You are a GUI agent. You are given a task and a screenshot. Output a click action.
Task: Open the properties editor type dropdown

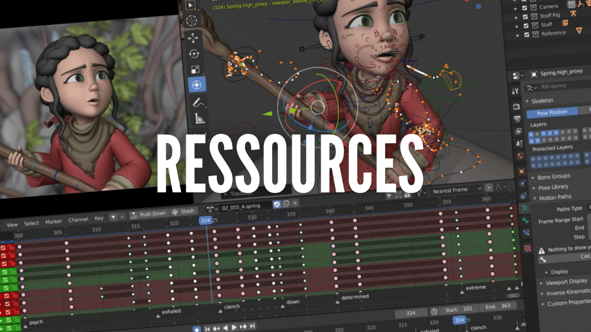(x=517, y=76)
